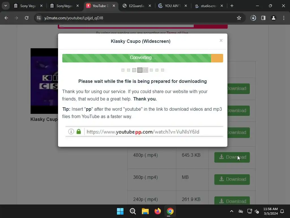Switch to the studio.cre tab
This screenshot has width=290, height=218.
pyautogui.click(x=208, y=6)
